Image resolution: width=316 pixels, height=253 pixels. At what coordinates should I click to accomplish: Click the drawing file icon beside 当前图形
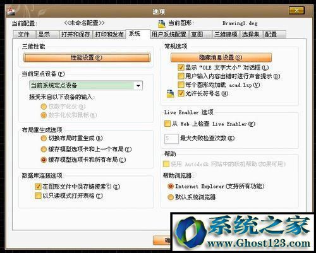click(x=162, y=24)
